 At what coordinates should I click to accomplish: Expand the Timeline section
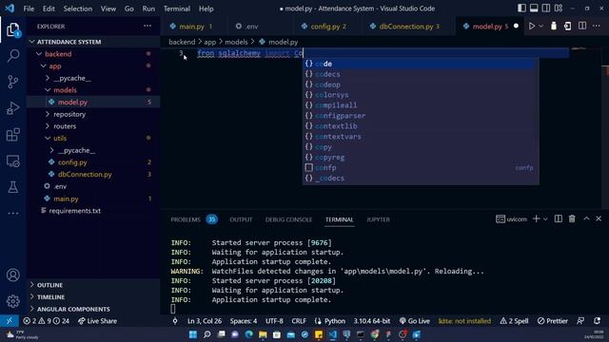[x=50, y=297]
